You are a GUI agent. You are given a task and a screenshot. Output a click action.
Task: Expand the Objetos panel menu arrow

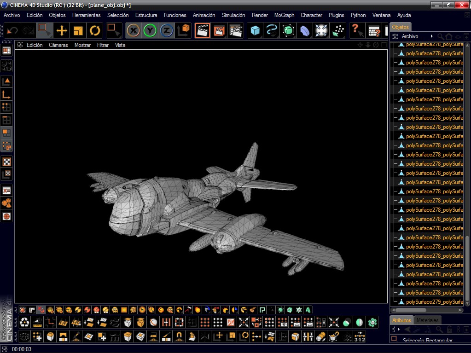click(x=432, y=36)
